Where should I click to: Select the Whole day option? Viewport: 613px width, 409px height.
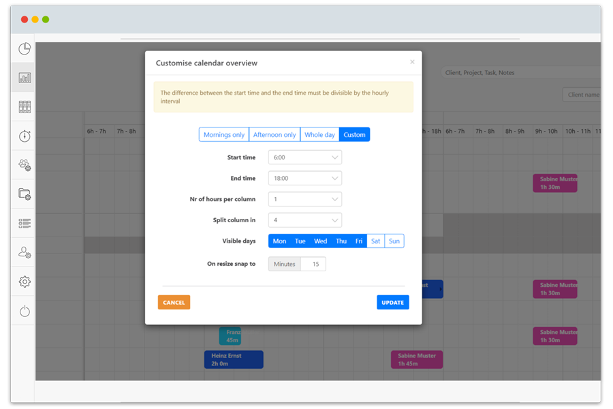319,134
